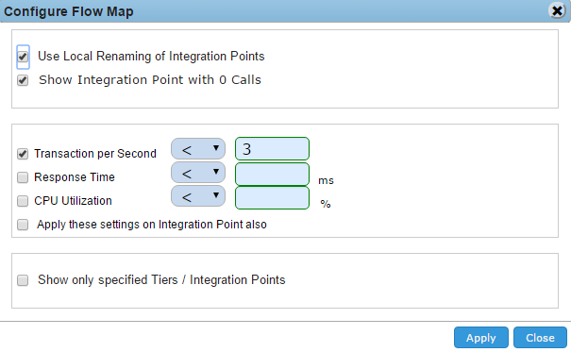
Task: Toggle Show Integration Point with 0 Calls
Action: pos(23,80)
